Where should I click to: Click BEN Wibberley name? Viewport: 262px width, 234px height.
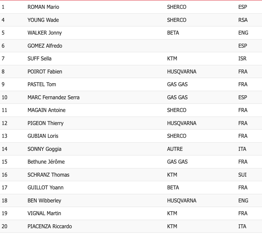click(44, 201)
